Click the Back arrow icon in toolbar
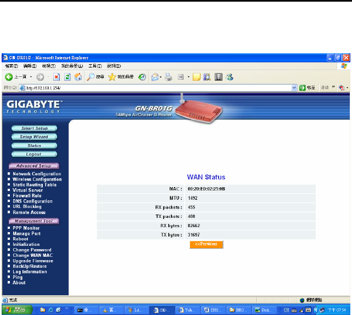The image size is (352, 315). [9, 77]
